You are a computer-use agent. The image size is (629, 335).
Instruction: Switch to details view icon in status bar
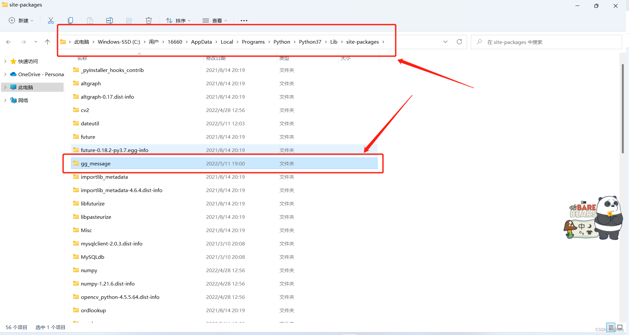(x=611, y=327)
